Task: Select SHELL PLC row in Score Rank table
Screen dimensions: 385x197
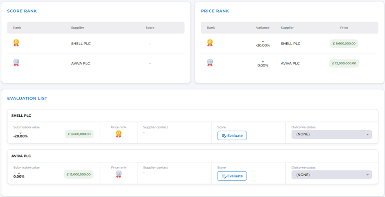Action: [81, 44]
